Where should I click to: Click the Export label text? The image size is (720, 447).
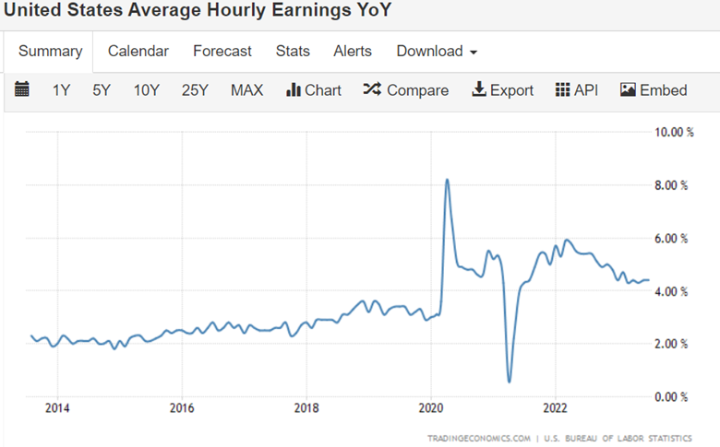tap(511, 90)
